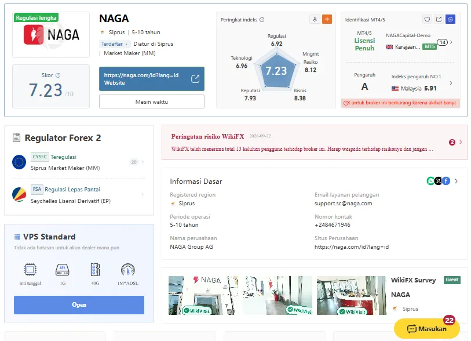The image size is (471, 341).
Task: Open the Peringatan risiko WikiFX warning chevron
Action: coord(461,142)
